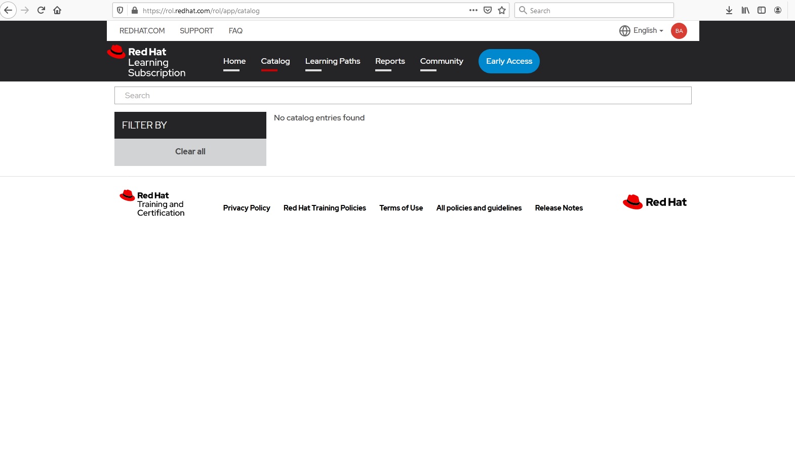Go to the Community tab
The height and width of the screenshot is (462, 795).
pos(442,61)
